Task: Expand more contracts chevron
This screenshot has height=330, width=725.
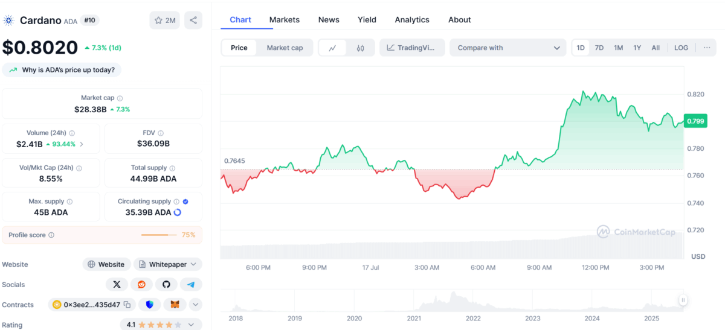Action: tap(195, 305)
